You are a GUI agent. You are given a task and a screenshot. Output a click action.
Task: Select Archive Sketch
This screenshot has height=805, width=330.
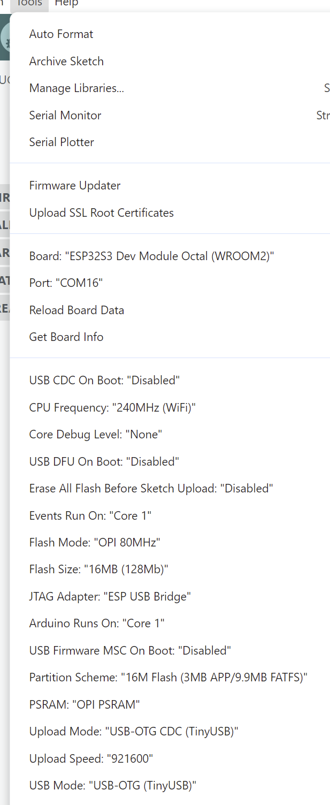click(66, 62)
